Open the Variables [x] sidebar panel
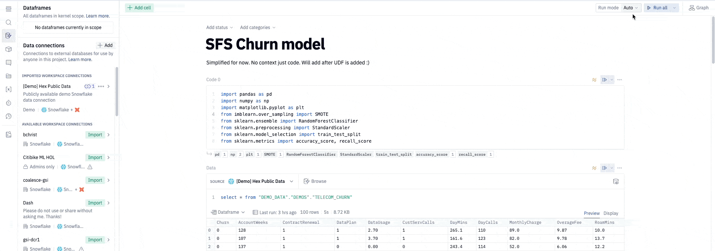Screen dimensions: 715x251 9,89
